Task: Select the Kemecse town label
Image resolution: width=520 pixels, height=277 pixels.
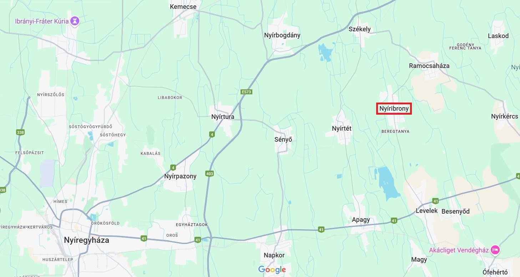Action: pyautogui.click(x=183, y=7)
